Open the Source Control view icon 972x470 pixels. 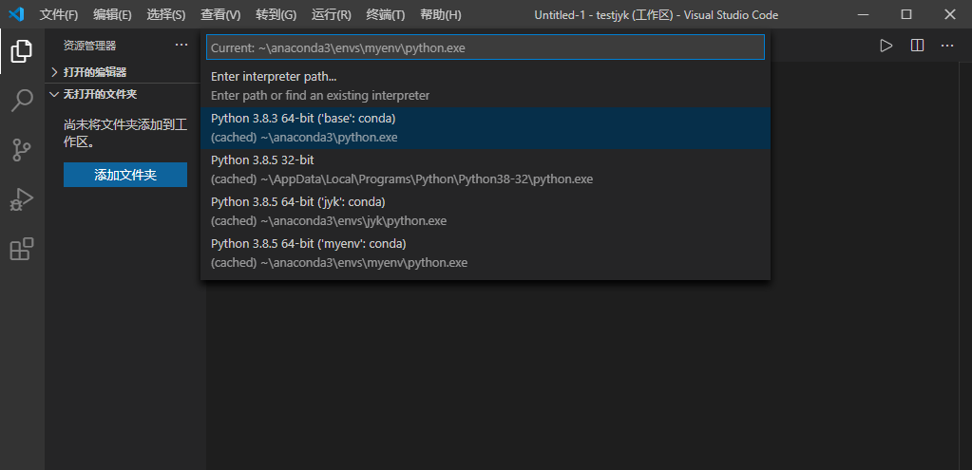[22, 150]
